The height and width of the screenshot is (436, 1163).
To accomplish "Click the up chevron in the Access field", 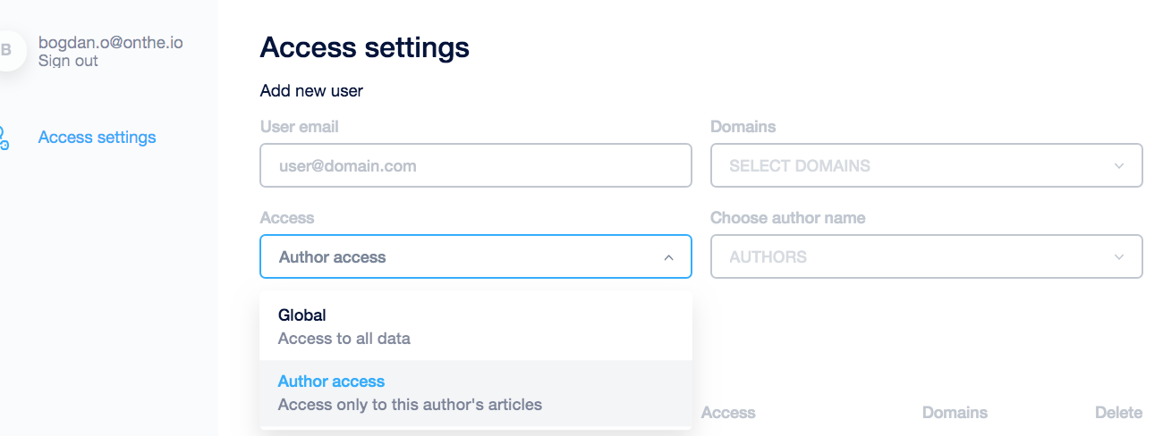I will pos(668,257).
